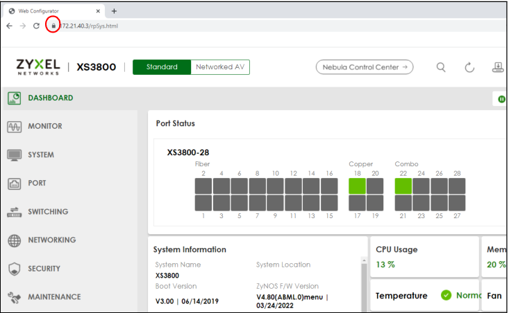This screenshot has width=509, height=313.
Task: Click the search magnifier icon
Action: (441, 67)
